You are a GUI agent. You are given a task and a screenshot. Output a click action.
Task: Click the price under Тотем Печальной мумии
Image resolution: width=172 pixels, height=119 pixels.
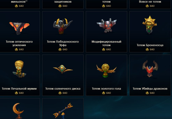[19, 93]
